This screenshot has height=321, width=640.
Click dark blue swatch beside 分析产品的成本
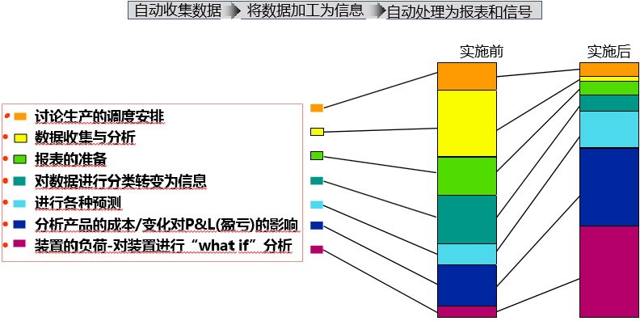point(20,224)
